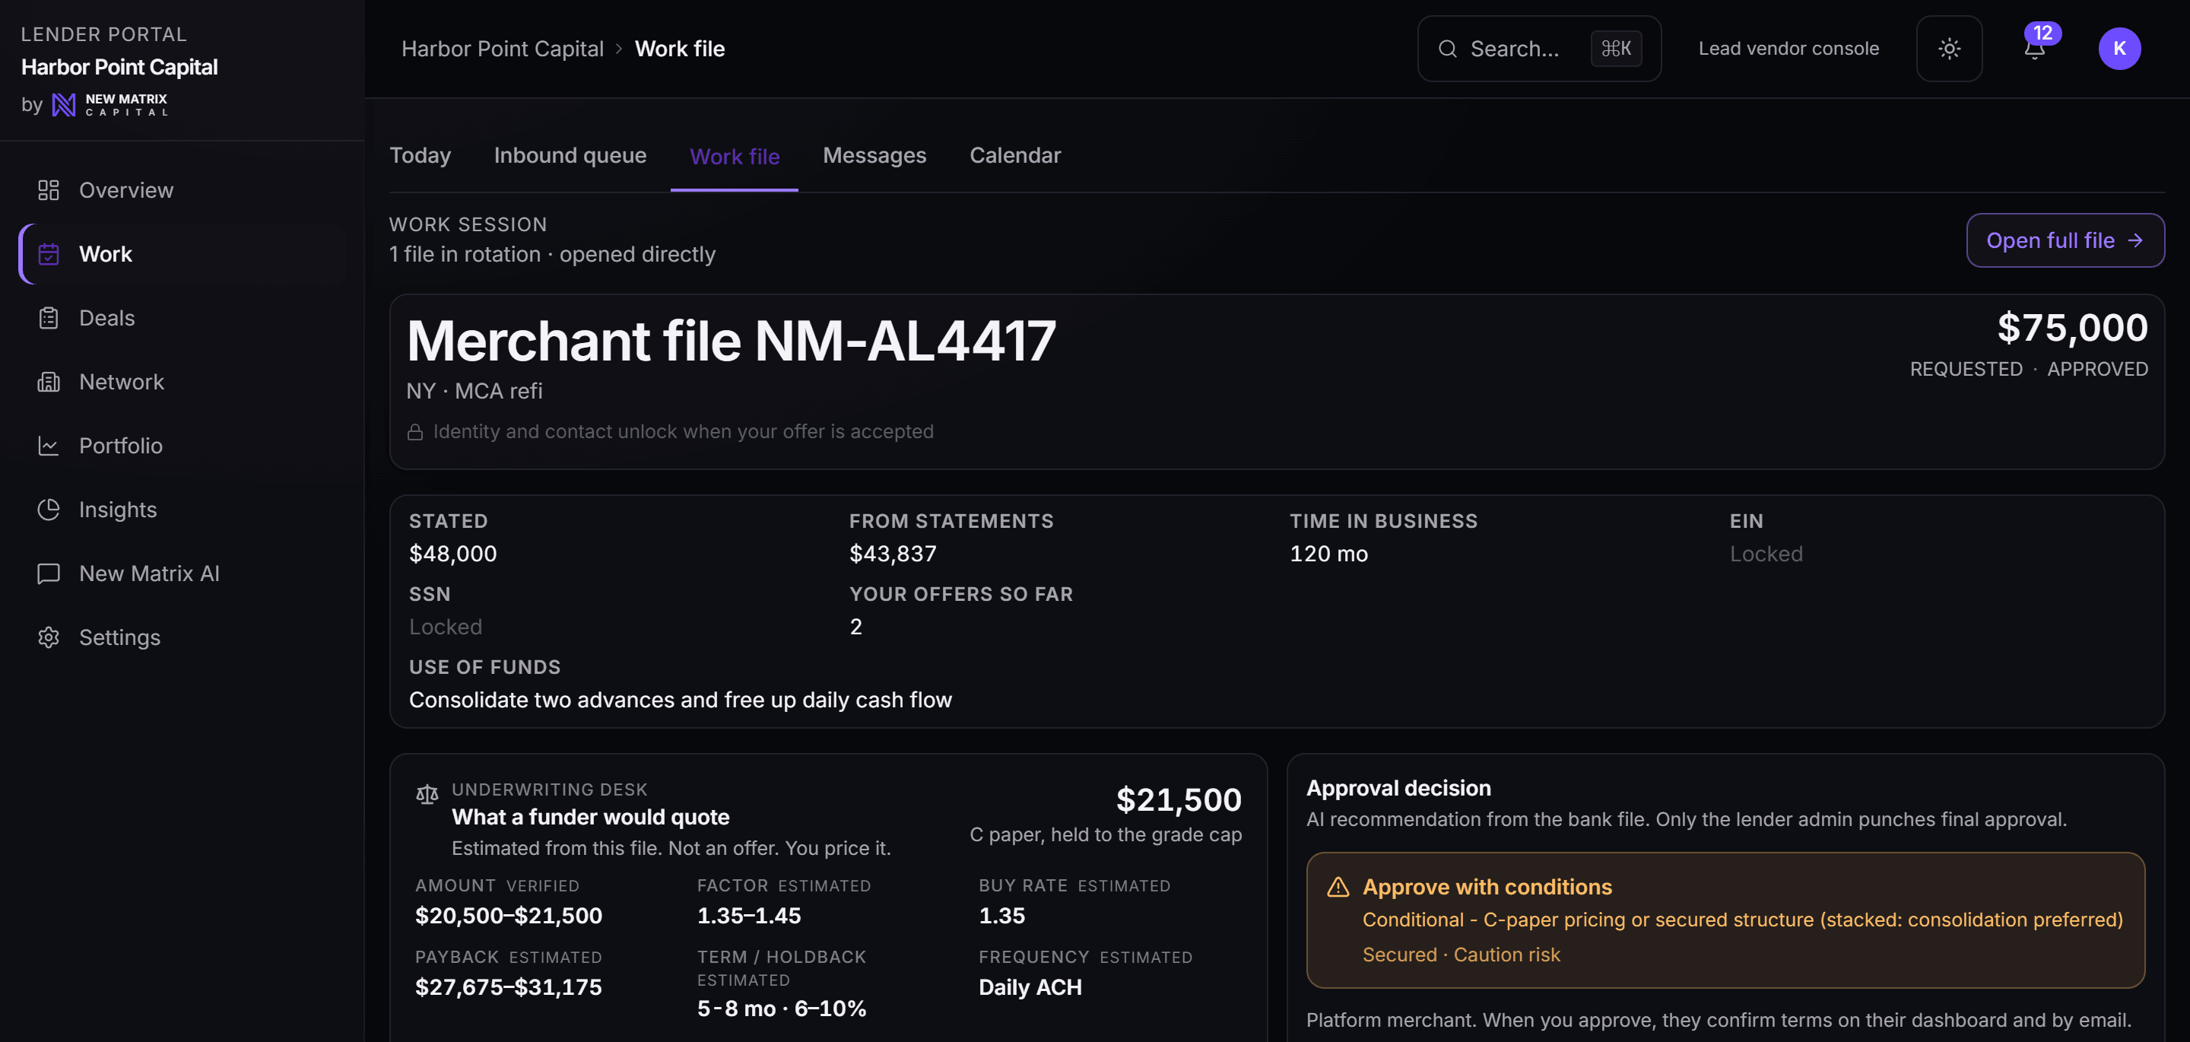Click the $27,675–$31,175 payback value

point(507,986)
